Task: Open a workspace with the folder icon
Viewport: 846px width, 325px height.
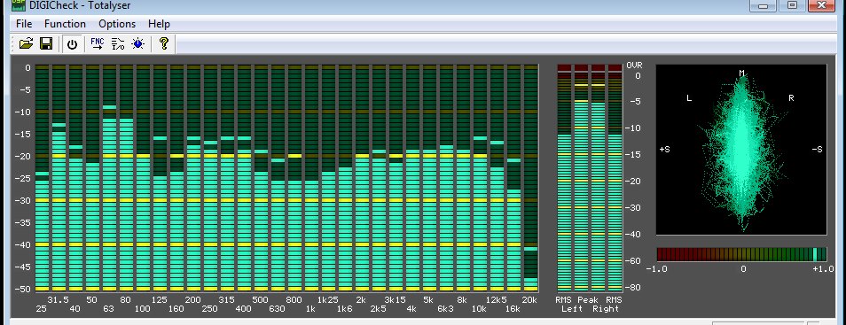Action: pos(26,44)
